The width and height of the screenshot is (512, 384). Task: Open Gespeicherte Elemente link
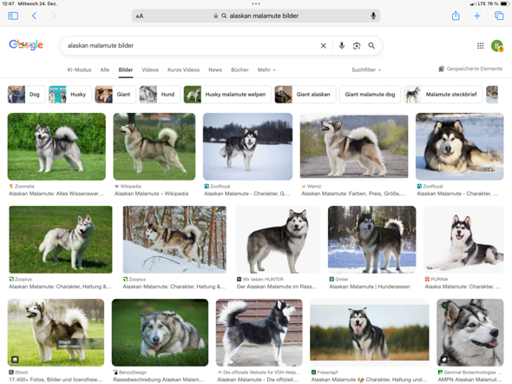click(x=470, y=69)
